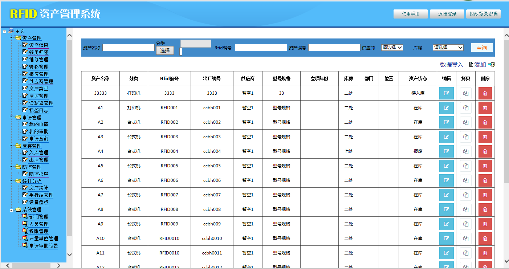The image size is (509, 269).
Task: Open 资产统计 under 统计分析
Action: (x=38, y=188)
